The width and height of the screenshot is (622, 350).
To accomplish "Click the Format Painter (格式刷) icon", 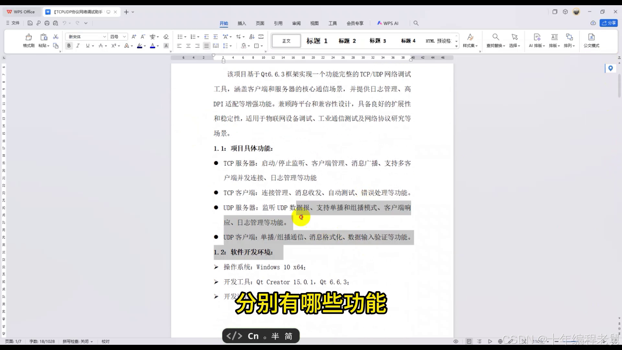I will click(29, 37).
